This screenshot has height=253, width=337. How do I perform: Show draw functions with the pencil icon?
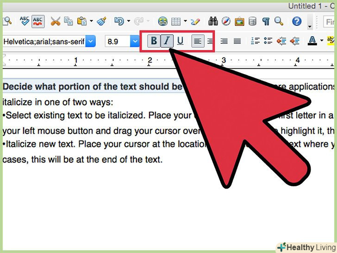tap(195, 21)
